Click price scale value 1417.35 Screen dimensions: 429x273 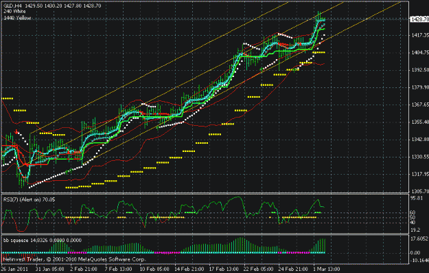(420, 35)
